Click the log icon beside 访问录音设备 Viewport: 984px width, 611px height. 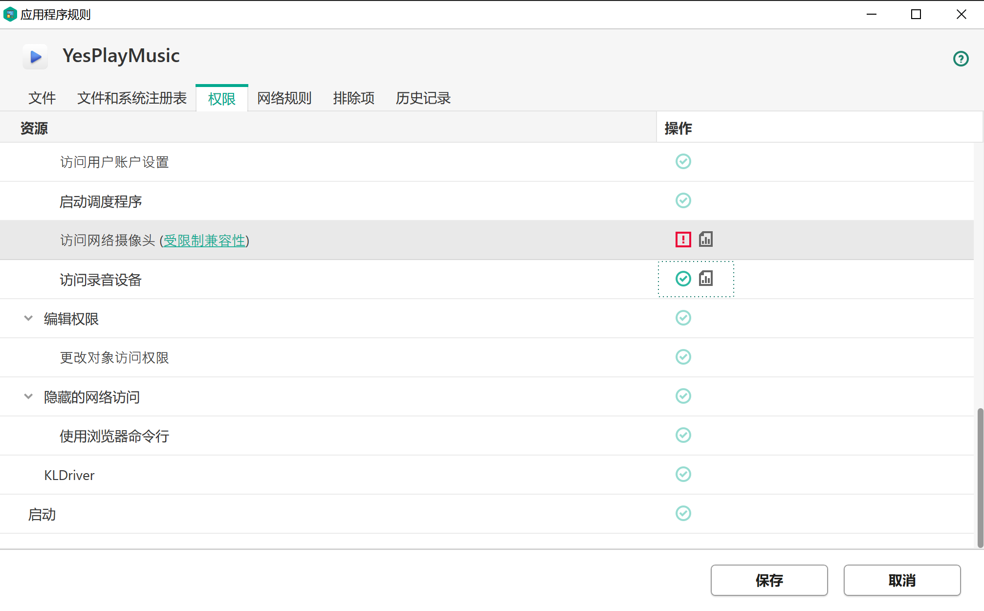(706, 279)
